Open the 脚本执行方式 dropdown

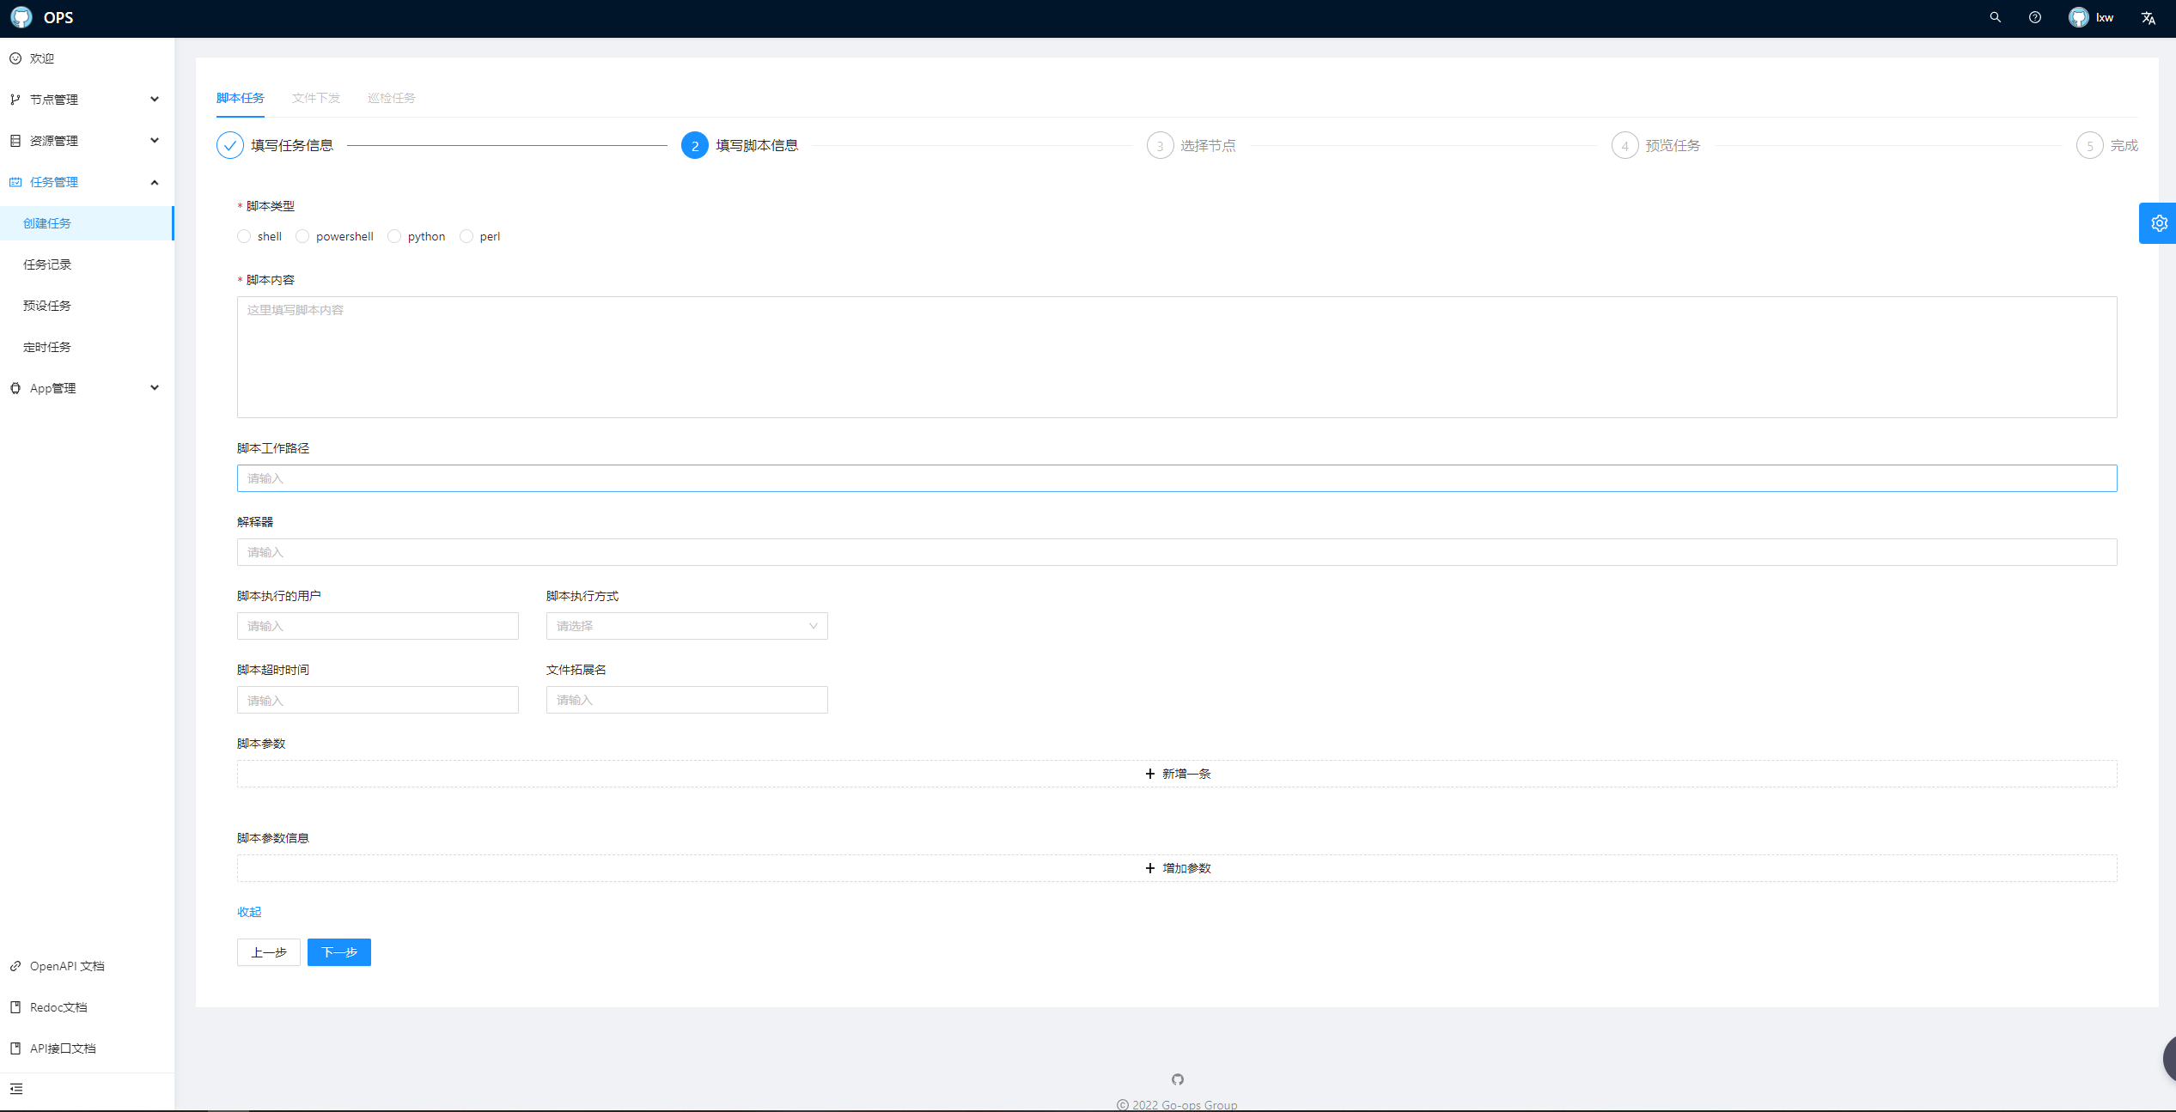coord(686,626)
